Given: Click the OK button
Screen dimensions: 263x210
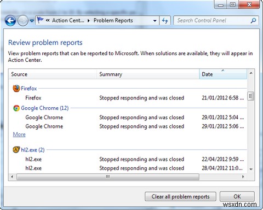Looking at the screenshot, I should [x=237, y=196].
